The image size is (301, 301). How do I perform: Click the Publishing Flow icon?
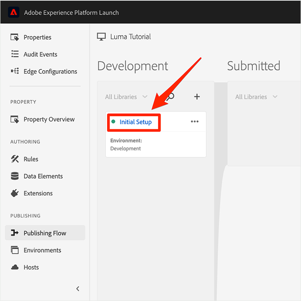(x=14, y=233)
